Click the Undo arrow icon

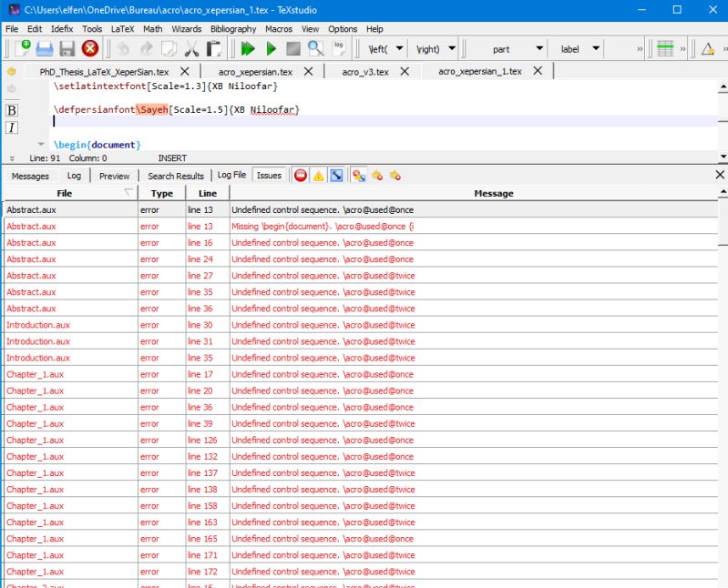(x=123, y=48)
